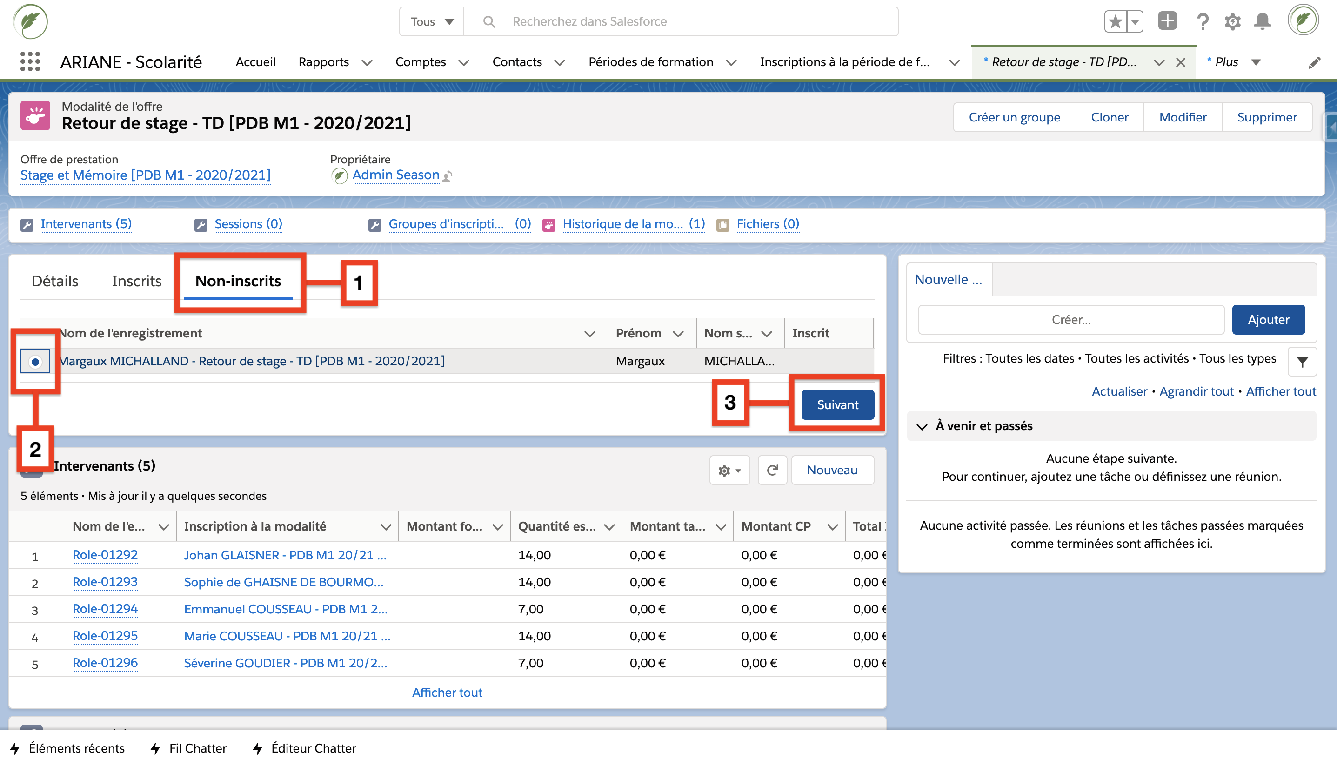Open the App Launcher grid icon

30,61
